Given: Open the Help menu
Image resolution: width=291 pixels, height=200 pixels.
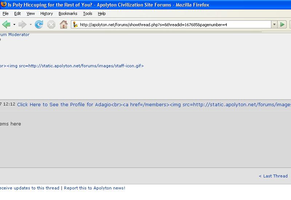Looking at the screenshot, I should tap(102, 13).
